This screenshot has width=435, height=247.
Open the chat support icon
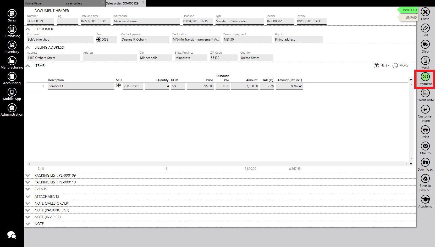coord(12,235)
